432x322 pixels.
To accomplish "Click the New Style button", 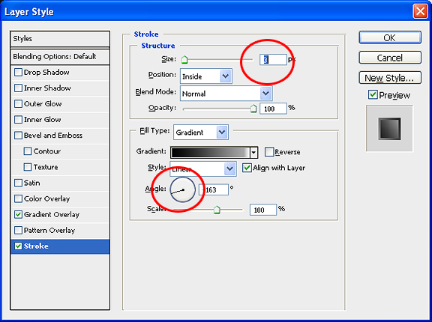I will (390, 78).
